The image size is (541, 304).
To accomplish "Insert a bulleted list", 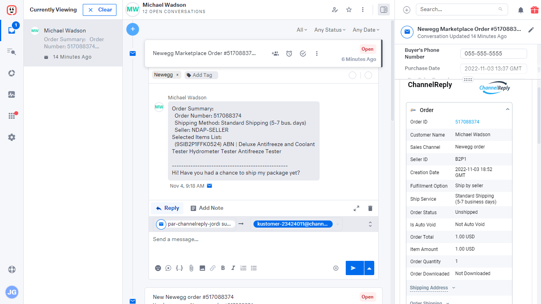I will coord(254,268).
